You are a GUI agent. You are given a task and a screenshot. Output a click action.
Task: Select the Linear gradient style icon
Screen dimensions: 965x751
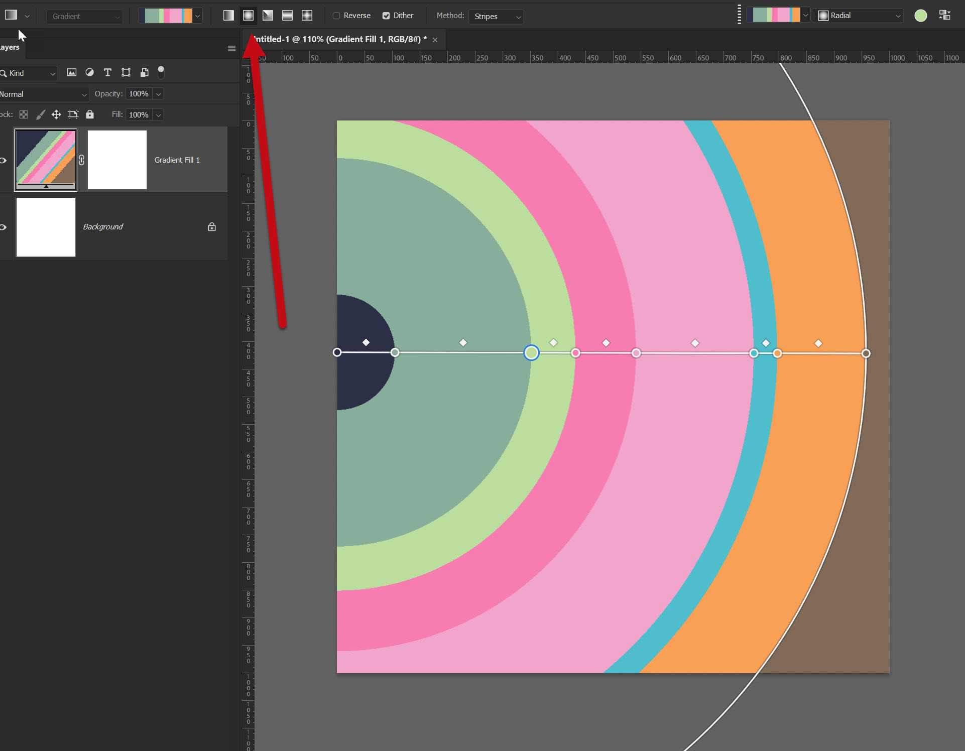(x=228, y=16)
